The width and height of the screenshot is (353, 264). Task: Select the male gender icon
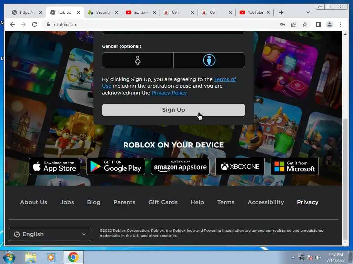pyautogui.click(x=209, y=60)
